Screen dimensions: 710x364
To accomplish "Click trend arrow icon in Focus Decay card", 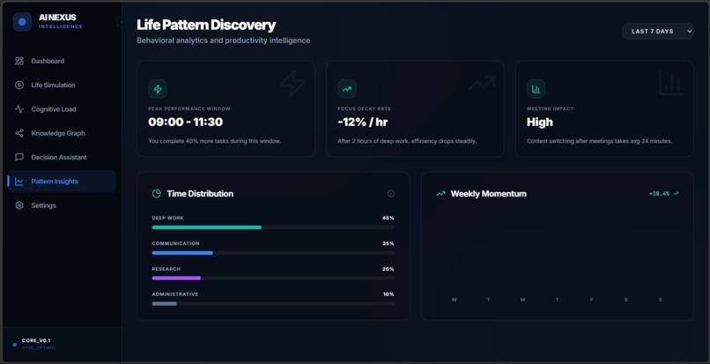I will pos(347,89).
